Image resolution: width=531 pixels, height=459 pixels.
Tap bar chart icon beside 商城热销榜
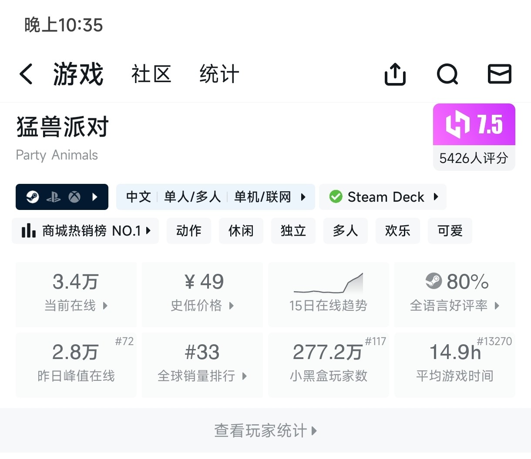coord(29,230)
